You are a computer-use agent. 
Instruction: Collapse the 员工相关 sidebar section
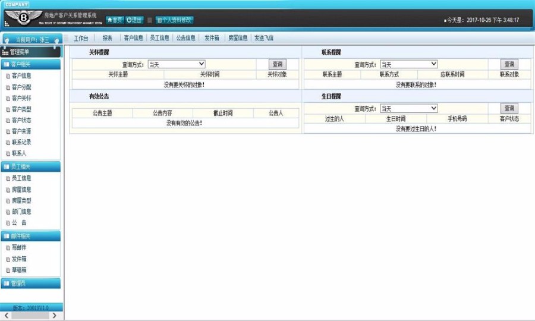tap(31, 166)
